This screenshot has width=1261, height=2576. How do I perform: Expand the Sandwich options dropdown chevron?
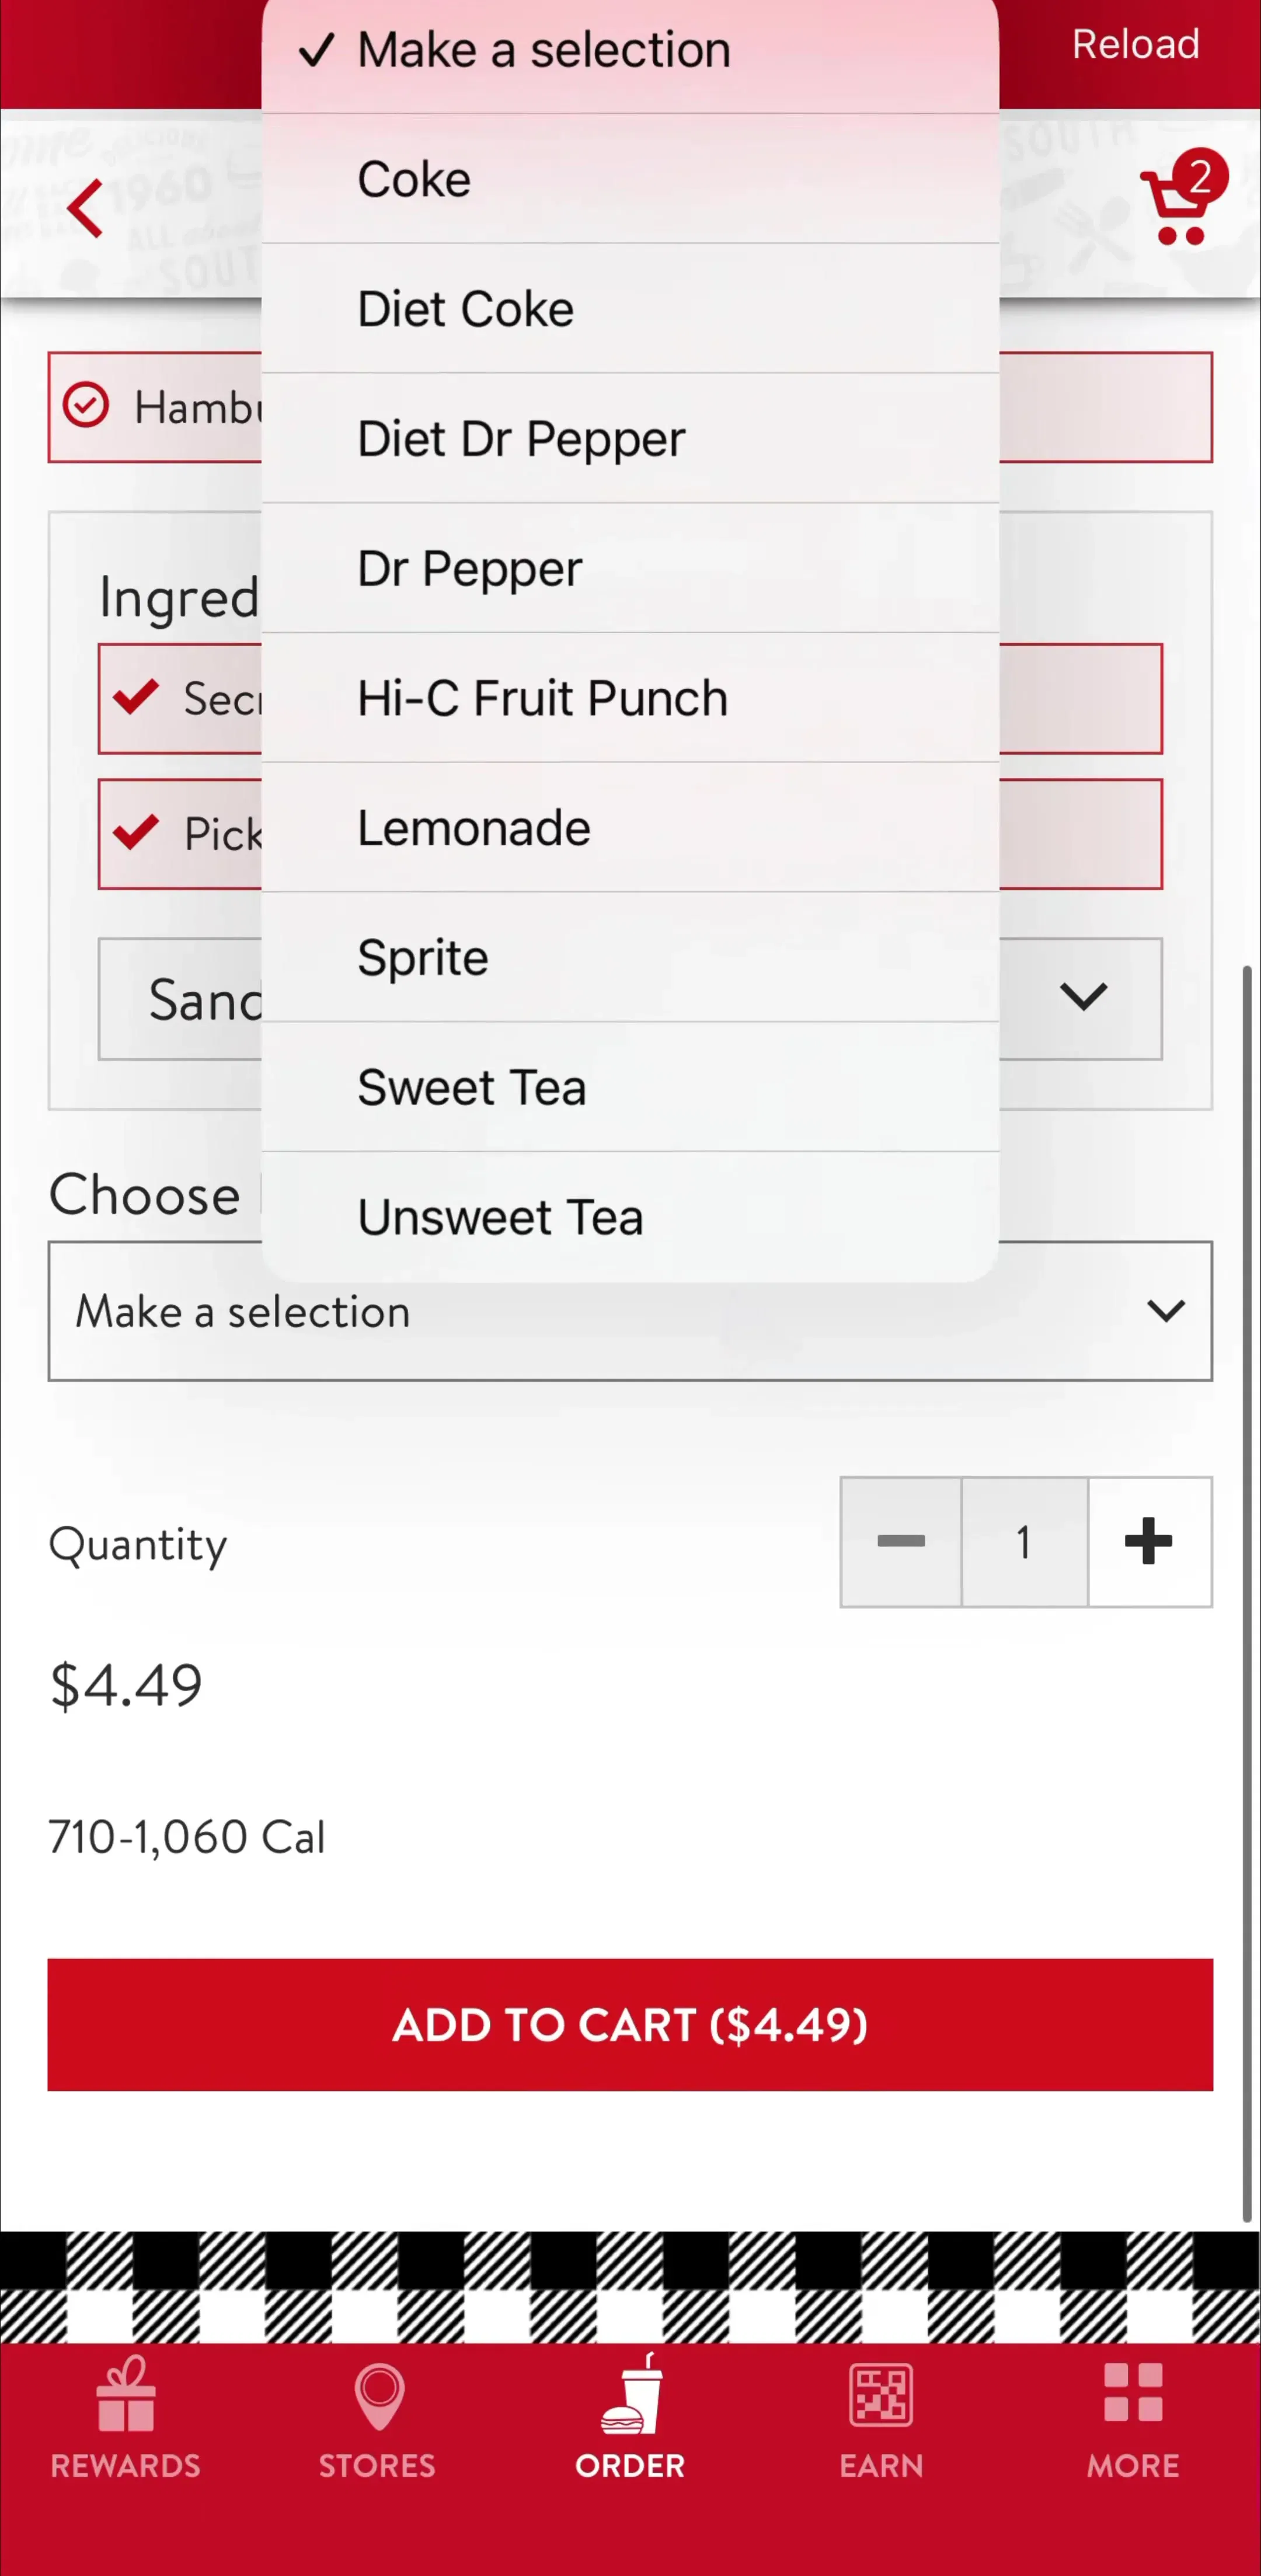point(1083,997)
